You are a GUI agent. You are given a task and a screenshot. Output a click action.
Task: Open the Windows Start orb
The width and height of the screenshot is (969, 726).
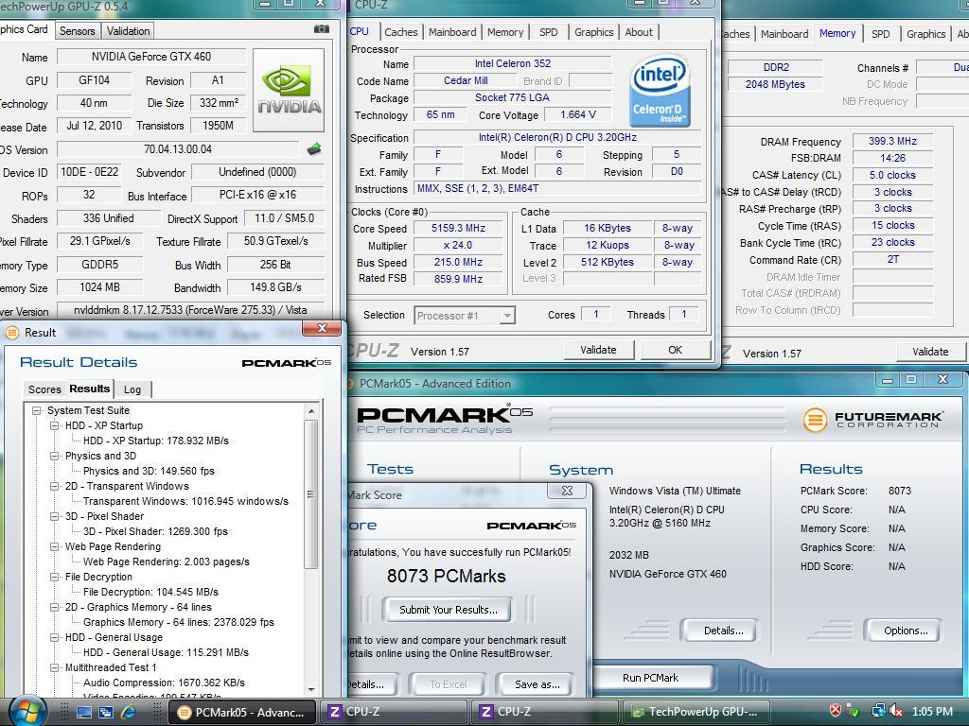pyautogui.click(x=26, y=712)
